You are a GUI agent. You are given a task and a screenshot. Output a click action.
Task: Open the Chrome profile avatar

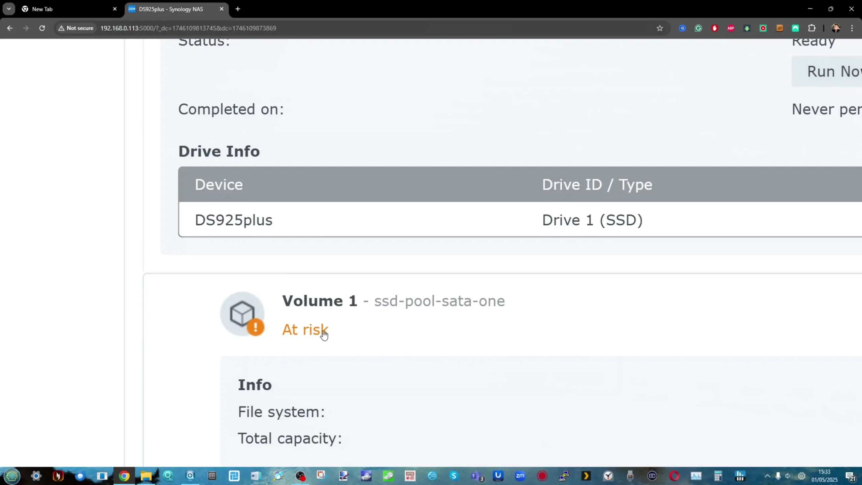[836, 28]
